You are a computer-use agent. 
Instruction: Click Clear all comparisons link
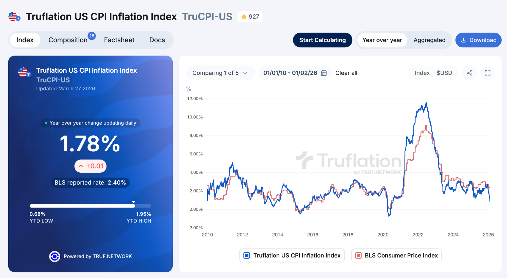point(346,73)
